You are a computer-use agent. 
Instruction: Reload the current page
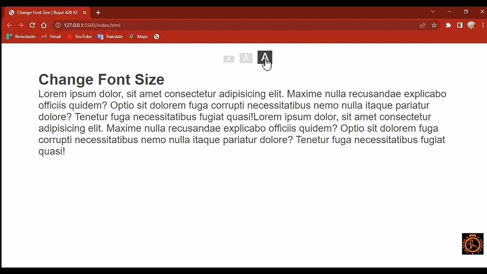[x=32, y=25]
